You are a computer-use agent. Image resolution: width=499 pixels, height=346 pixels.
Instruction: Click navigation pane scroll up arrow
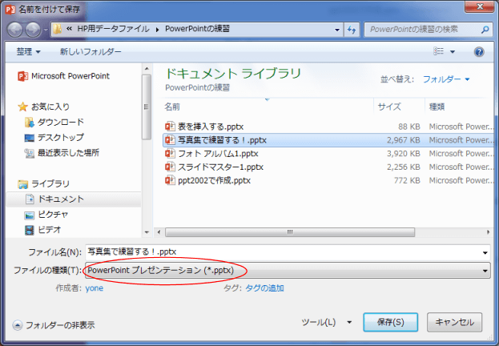(147, 68)
